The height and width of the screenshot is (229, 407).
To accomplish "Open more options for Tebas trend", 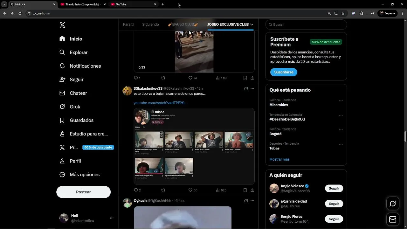I will 341,144.
